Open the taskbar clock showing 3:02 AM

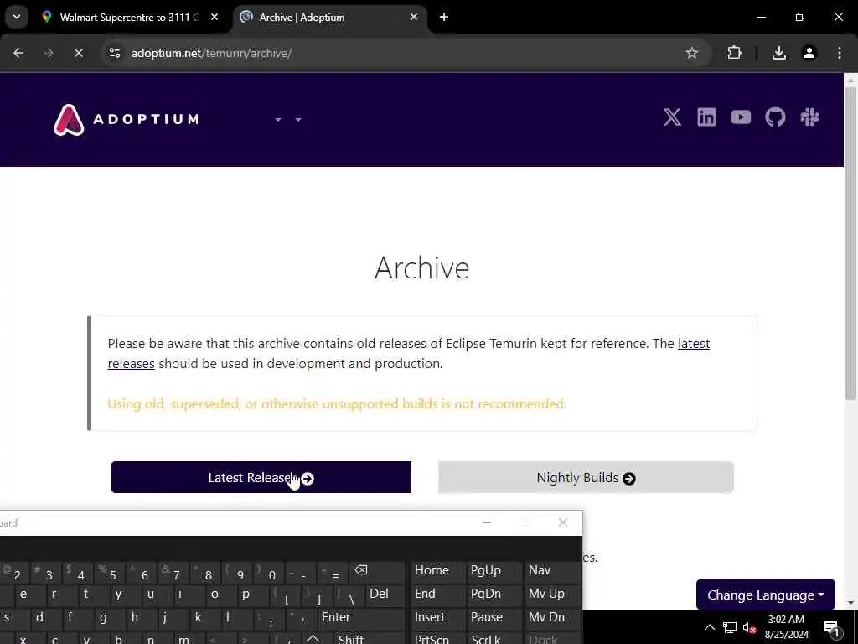tap(786, 627)
